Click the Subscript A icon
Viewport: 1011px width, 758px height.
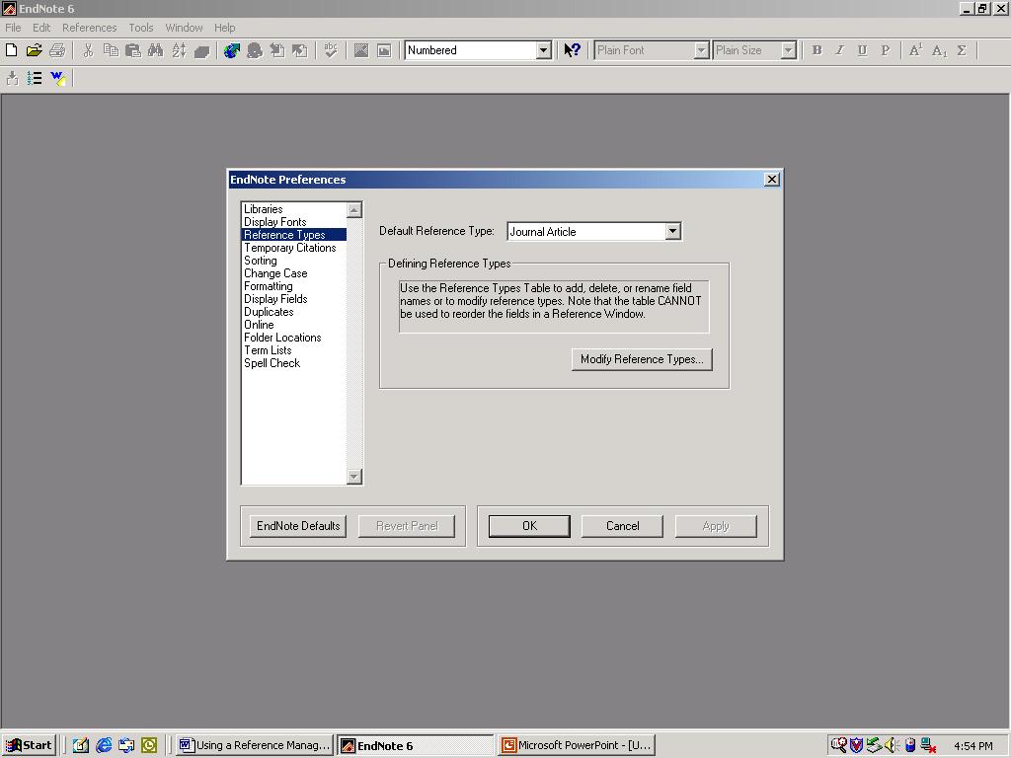tap(939, 50)
